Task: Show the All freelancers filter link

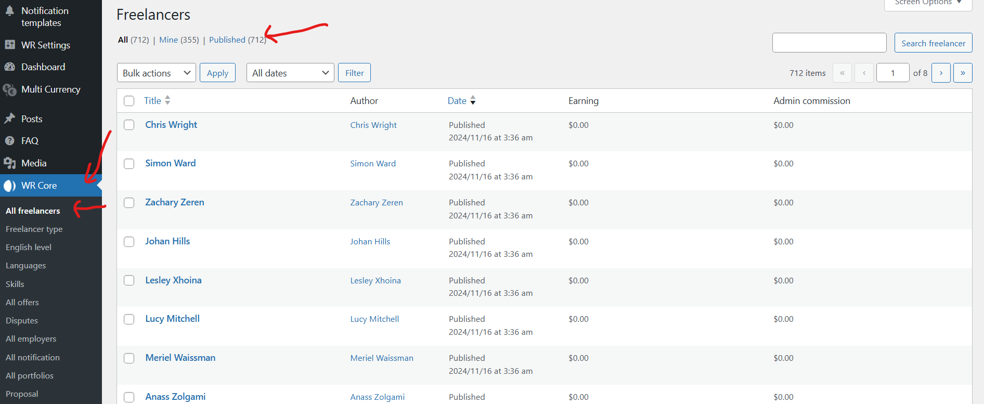Action: click(x=123, y=40)
